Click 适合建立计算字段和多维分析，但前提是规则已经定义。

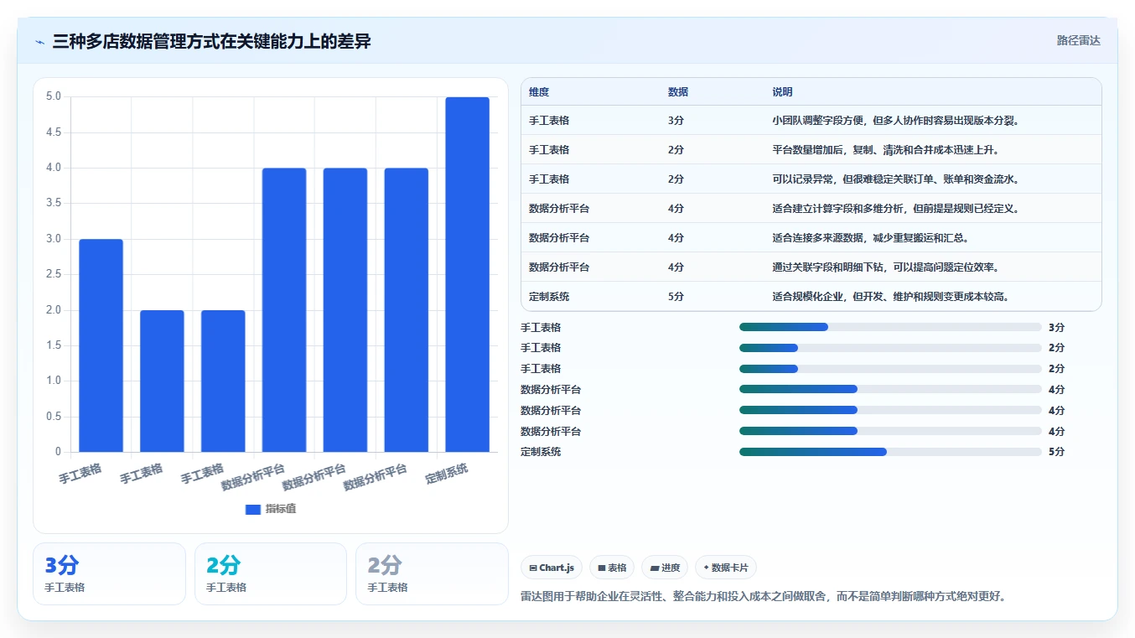[895, 209]
